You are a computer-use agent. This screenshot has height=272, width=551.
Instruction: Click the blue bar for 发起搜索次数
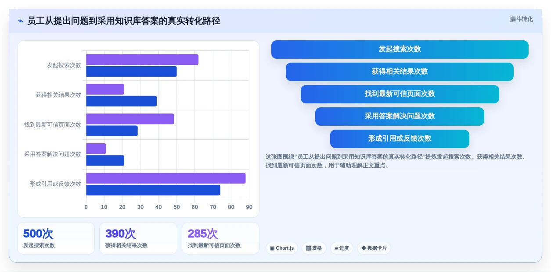pyautogui.click(x=131, y=71)
